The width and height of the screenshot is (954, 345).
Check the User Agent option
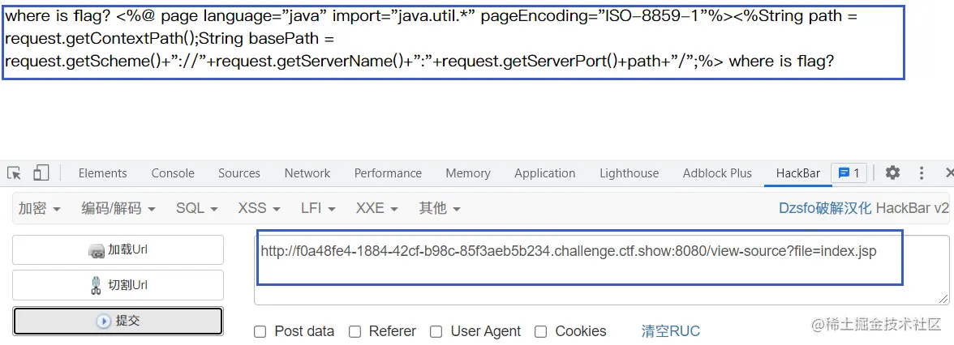point(436,332)
